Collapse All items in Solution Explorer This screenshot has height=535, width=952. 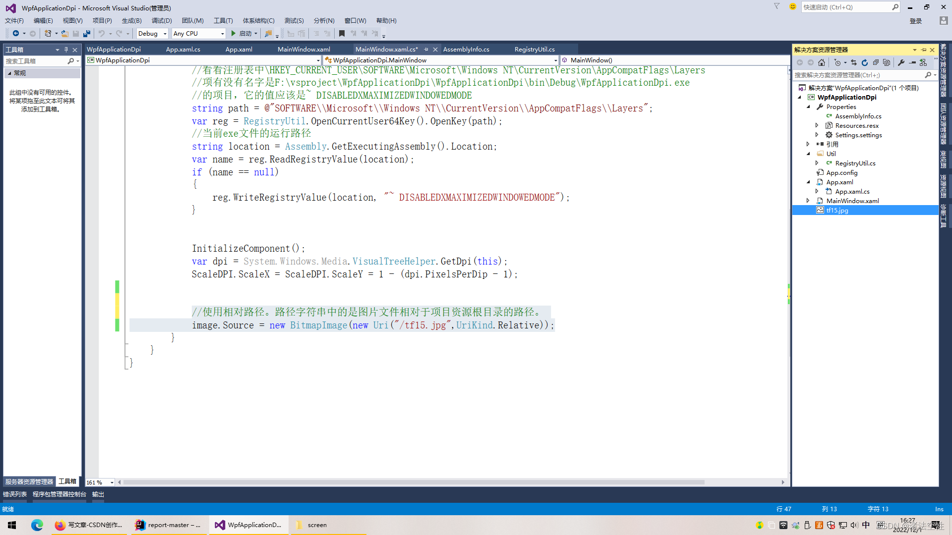[876, 62]
